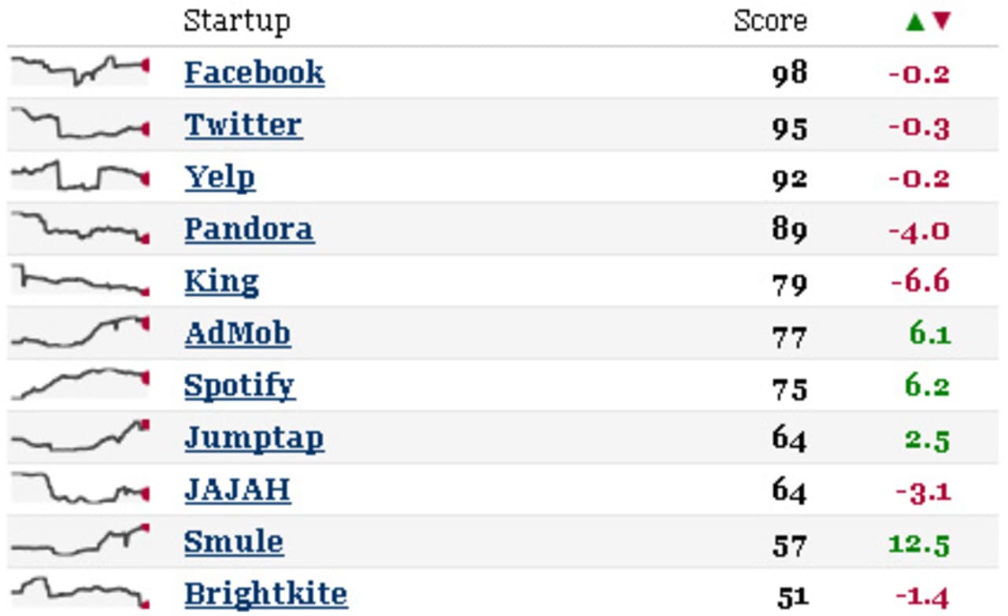Click the AdMob sparkline chart
Screen dimensions: 1008x616
(80, 332)
